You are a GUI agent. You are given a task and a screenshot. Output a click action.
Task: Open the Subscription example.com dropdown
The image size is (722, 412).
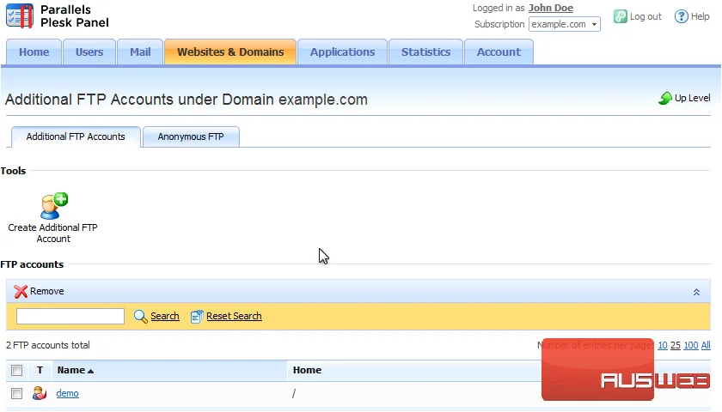(565, 24)
